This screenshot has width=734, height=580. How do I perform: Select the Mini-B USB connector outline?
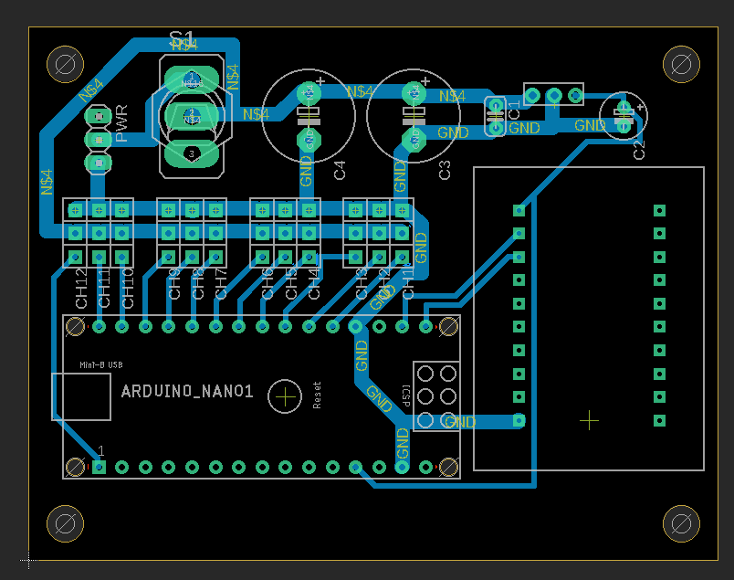[x=81, y=396]
